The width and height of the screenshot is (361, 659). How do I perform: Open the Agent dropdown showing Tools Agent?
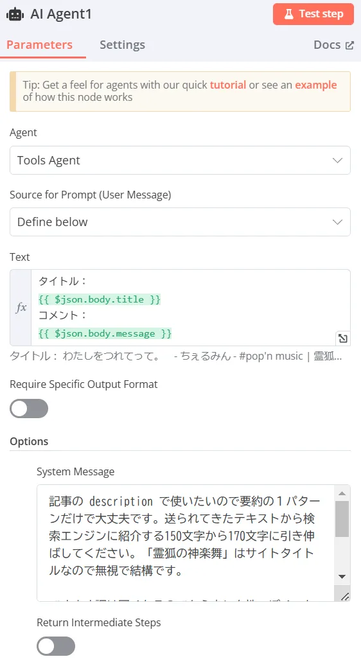click(x=180, y=160)
